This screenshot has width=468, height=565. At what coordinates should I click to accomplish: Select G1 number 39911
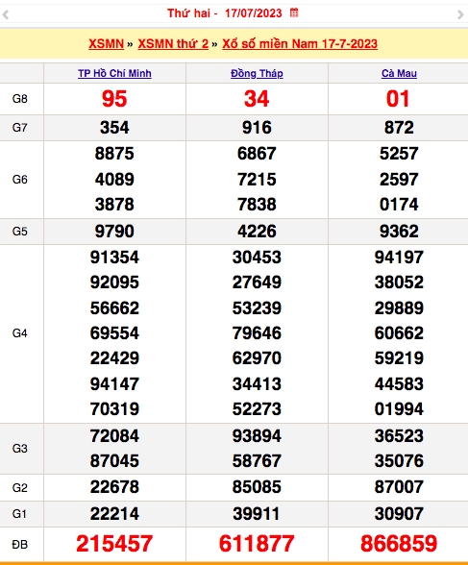pyautogui.click(x=257, y=514)
